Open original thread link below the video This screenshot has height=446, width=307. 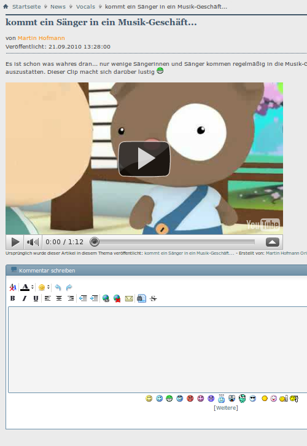pyautogui.click(x=189, y=253)
